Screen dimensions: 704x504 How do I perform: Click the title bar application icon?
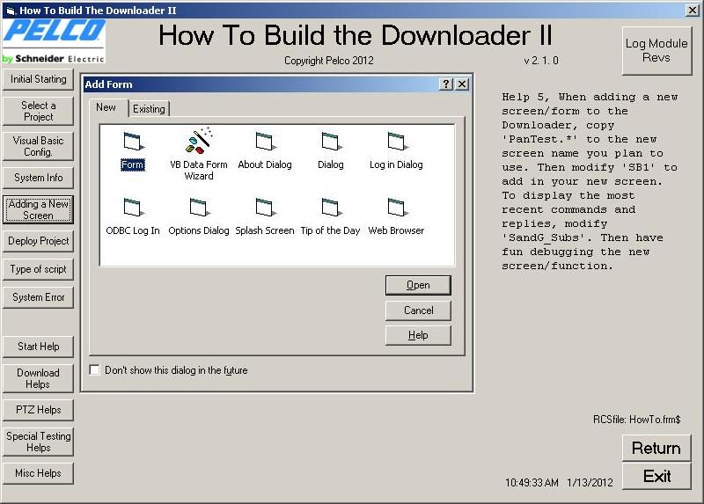(11, 11)
